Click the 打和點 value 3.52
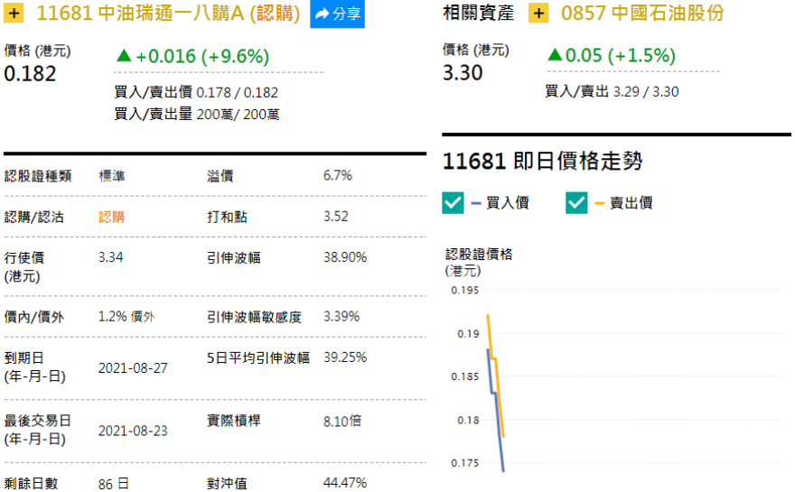The image size is (795, 492). [336, 217]
